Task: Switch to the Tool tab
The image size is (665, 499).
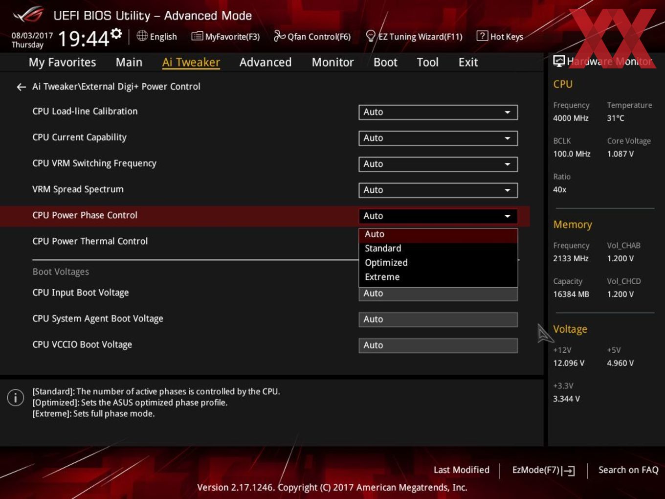Action: coord(427,62)
